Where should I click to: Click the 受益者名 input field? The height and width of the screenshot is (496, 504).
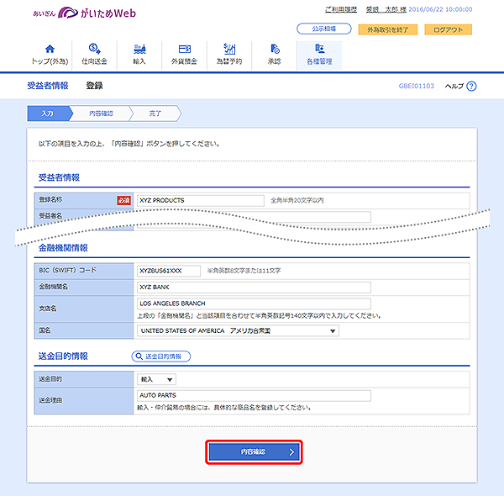[x=254, y=217]
